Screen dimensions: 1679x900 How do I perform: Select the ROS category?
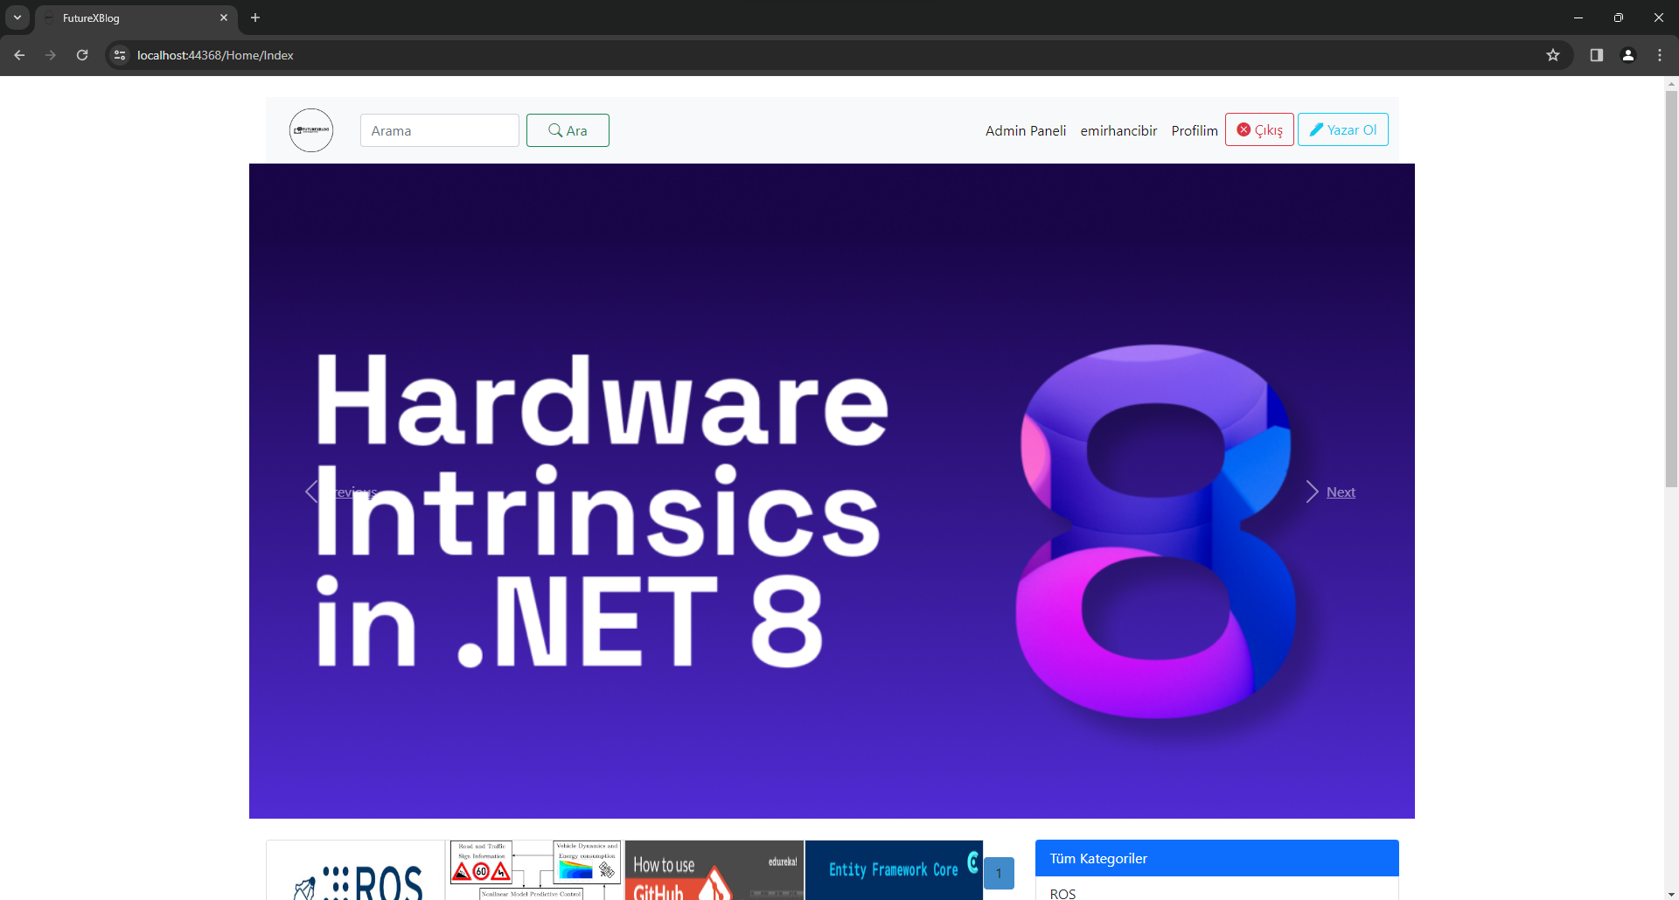pyautogui.click(x=1063, y=893)
